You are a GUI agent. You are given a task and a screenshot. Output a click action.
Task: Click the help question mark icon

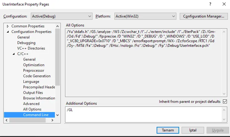point(210,4)
